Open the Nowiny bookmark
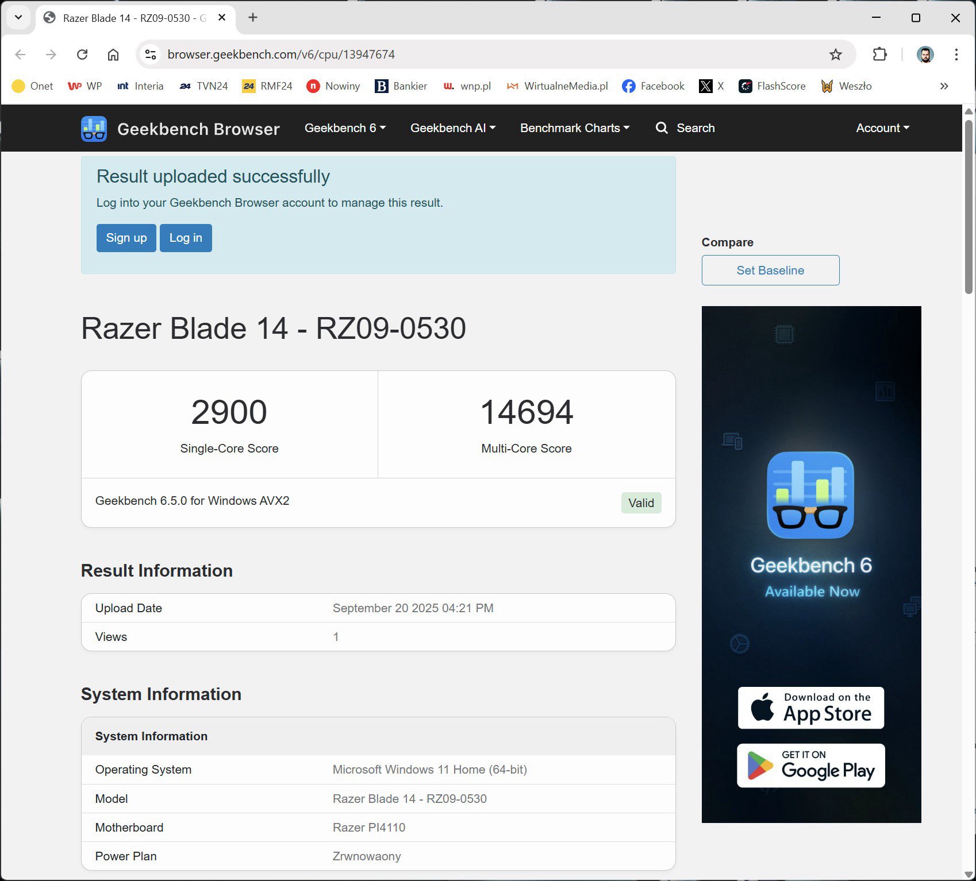This screenshot has height=881, width=976. click(x=333, y=86)
